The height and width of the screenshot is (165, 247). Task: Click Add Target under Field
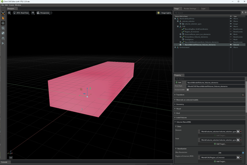tap(220, 144)
